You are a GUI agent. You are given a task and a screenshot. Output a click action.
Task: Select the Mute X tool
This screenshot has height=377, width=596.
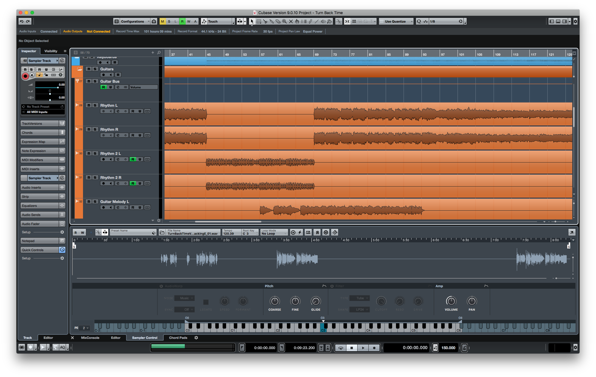point(291,21)
